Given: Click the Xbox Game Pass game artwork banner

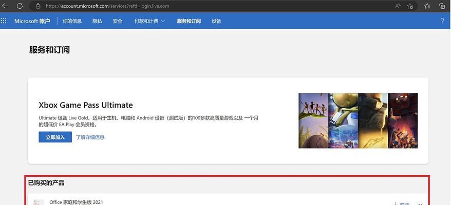Looking at the screenshot, I should point(358,120).
